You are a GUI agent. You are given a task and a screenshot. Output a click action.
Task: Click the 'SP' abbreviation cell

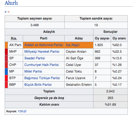tap(15, 58)
